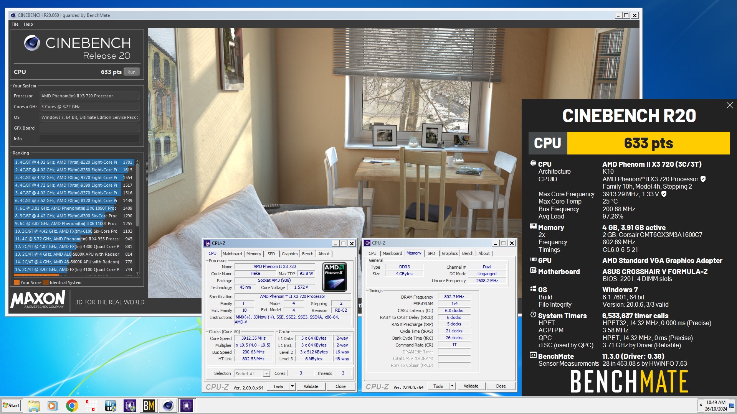Screen dimensions: 737x414
Task: Open Bench tab in left CPU-Z
Action: coord(308,254)
